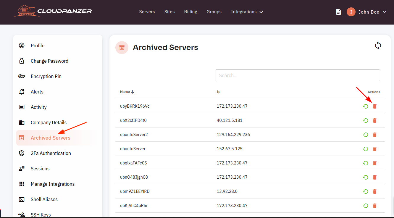Delete archived server ubqlxaFAFe0S
This screenshot has width=394, height=218.
click(x=375, y=163)
